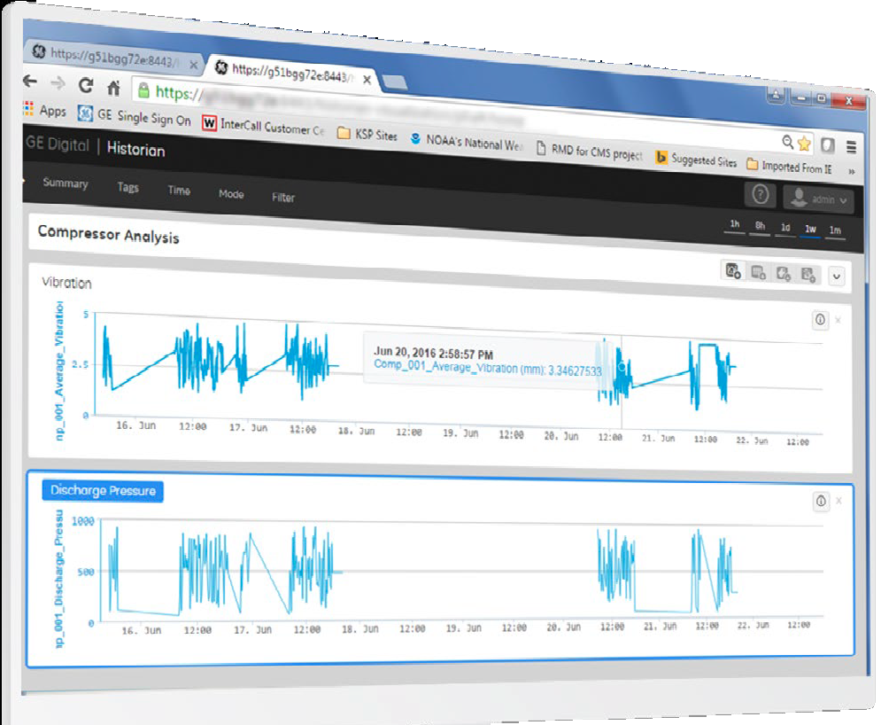
Task: Expand the bookmarks bar overflow chevron
Action: (852, 170)
